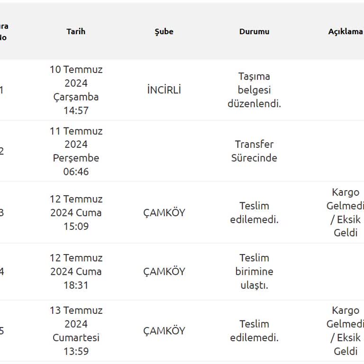Click 'Kargo Gelmedi / Eksik Geldi' in row five
The height and width of the screenshot is (364, 364).
pos(345,331)
